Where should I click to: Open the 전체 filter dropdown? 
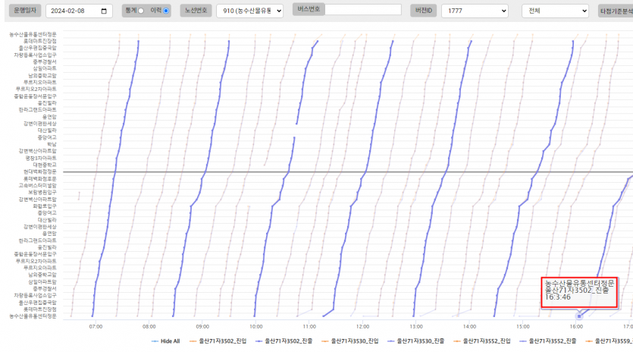(x=555, y=11)
